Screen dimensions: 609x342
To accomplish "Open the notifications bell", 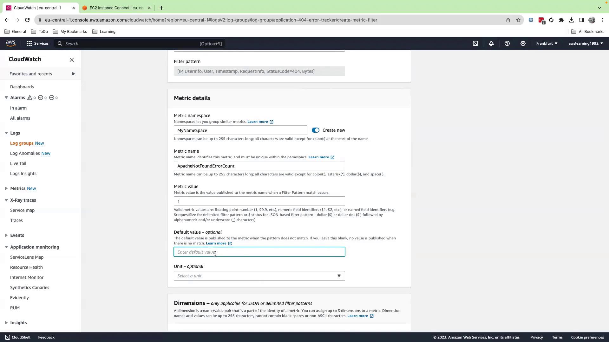I will (x=491, y=43).
